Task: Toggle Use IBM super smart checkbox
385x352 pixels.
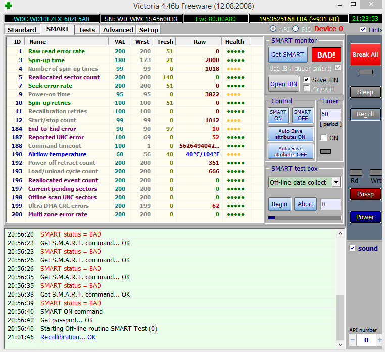Action: [x=338, y=68]
